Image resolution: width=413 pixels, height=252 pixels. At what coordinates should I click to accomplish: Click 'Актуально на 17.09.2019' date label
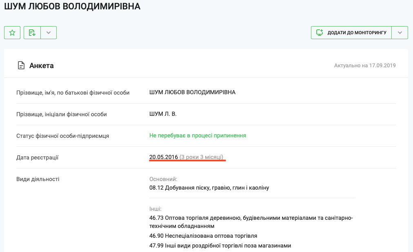point(364,65)
